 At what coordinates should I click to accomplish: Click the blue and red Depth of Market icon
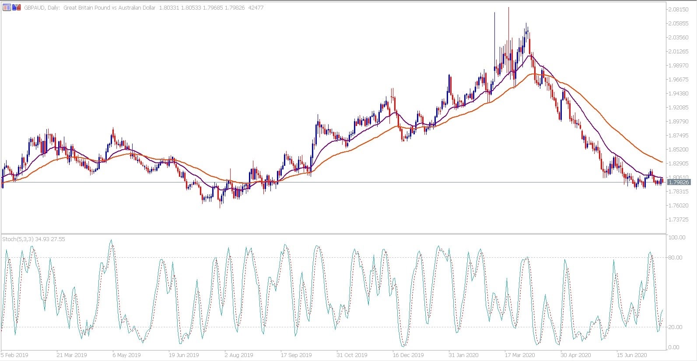click(x=16, y=7)
